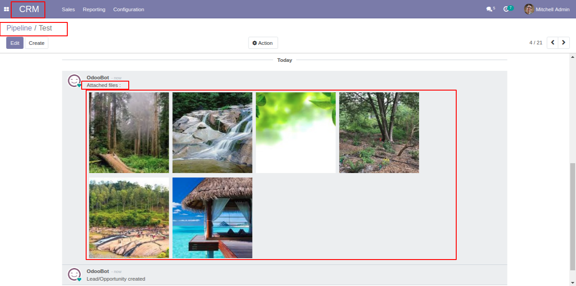Image resolution: width=576 pixels, height=286 pixels.
Task: Go to previous record arrow
Action: pos(553,43)
